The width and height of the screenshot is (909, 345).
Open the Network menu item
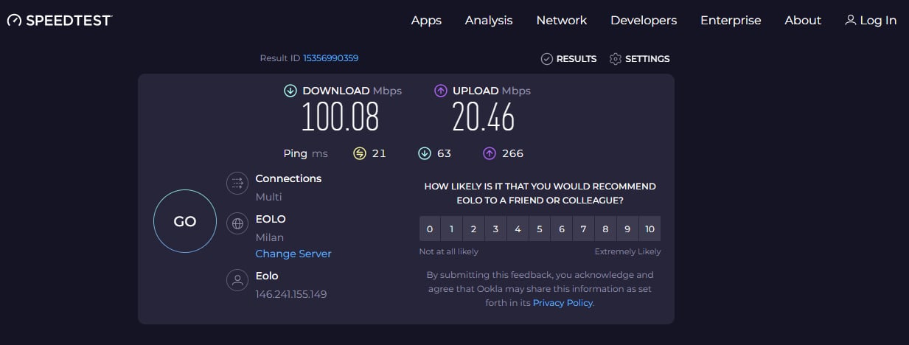tap(562, 21)
